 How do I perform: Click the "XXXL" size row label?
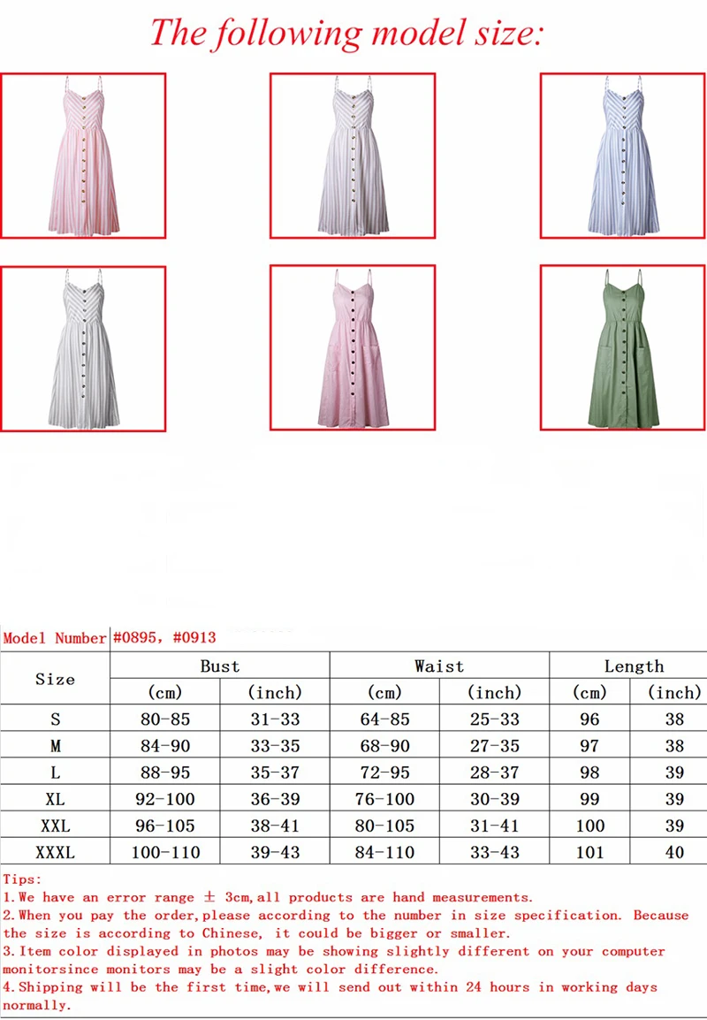[56, 853]
